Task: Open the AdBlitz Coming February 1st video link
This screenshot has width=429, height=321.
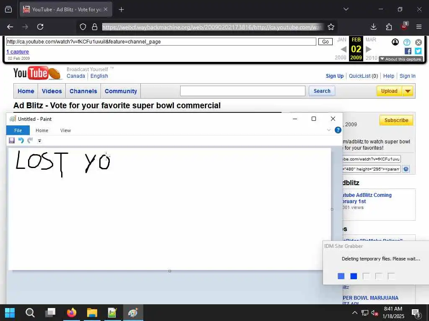Action: [x=367, y=198]
